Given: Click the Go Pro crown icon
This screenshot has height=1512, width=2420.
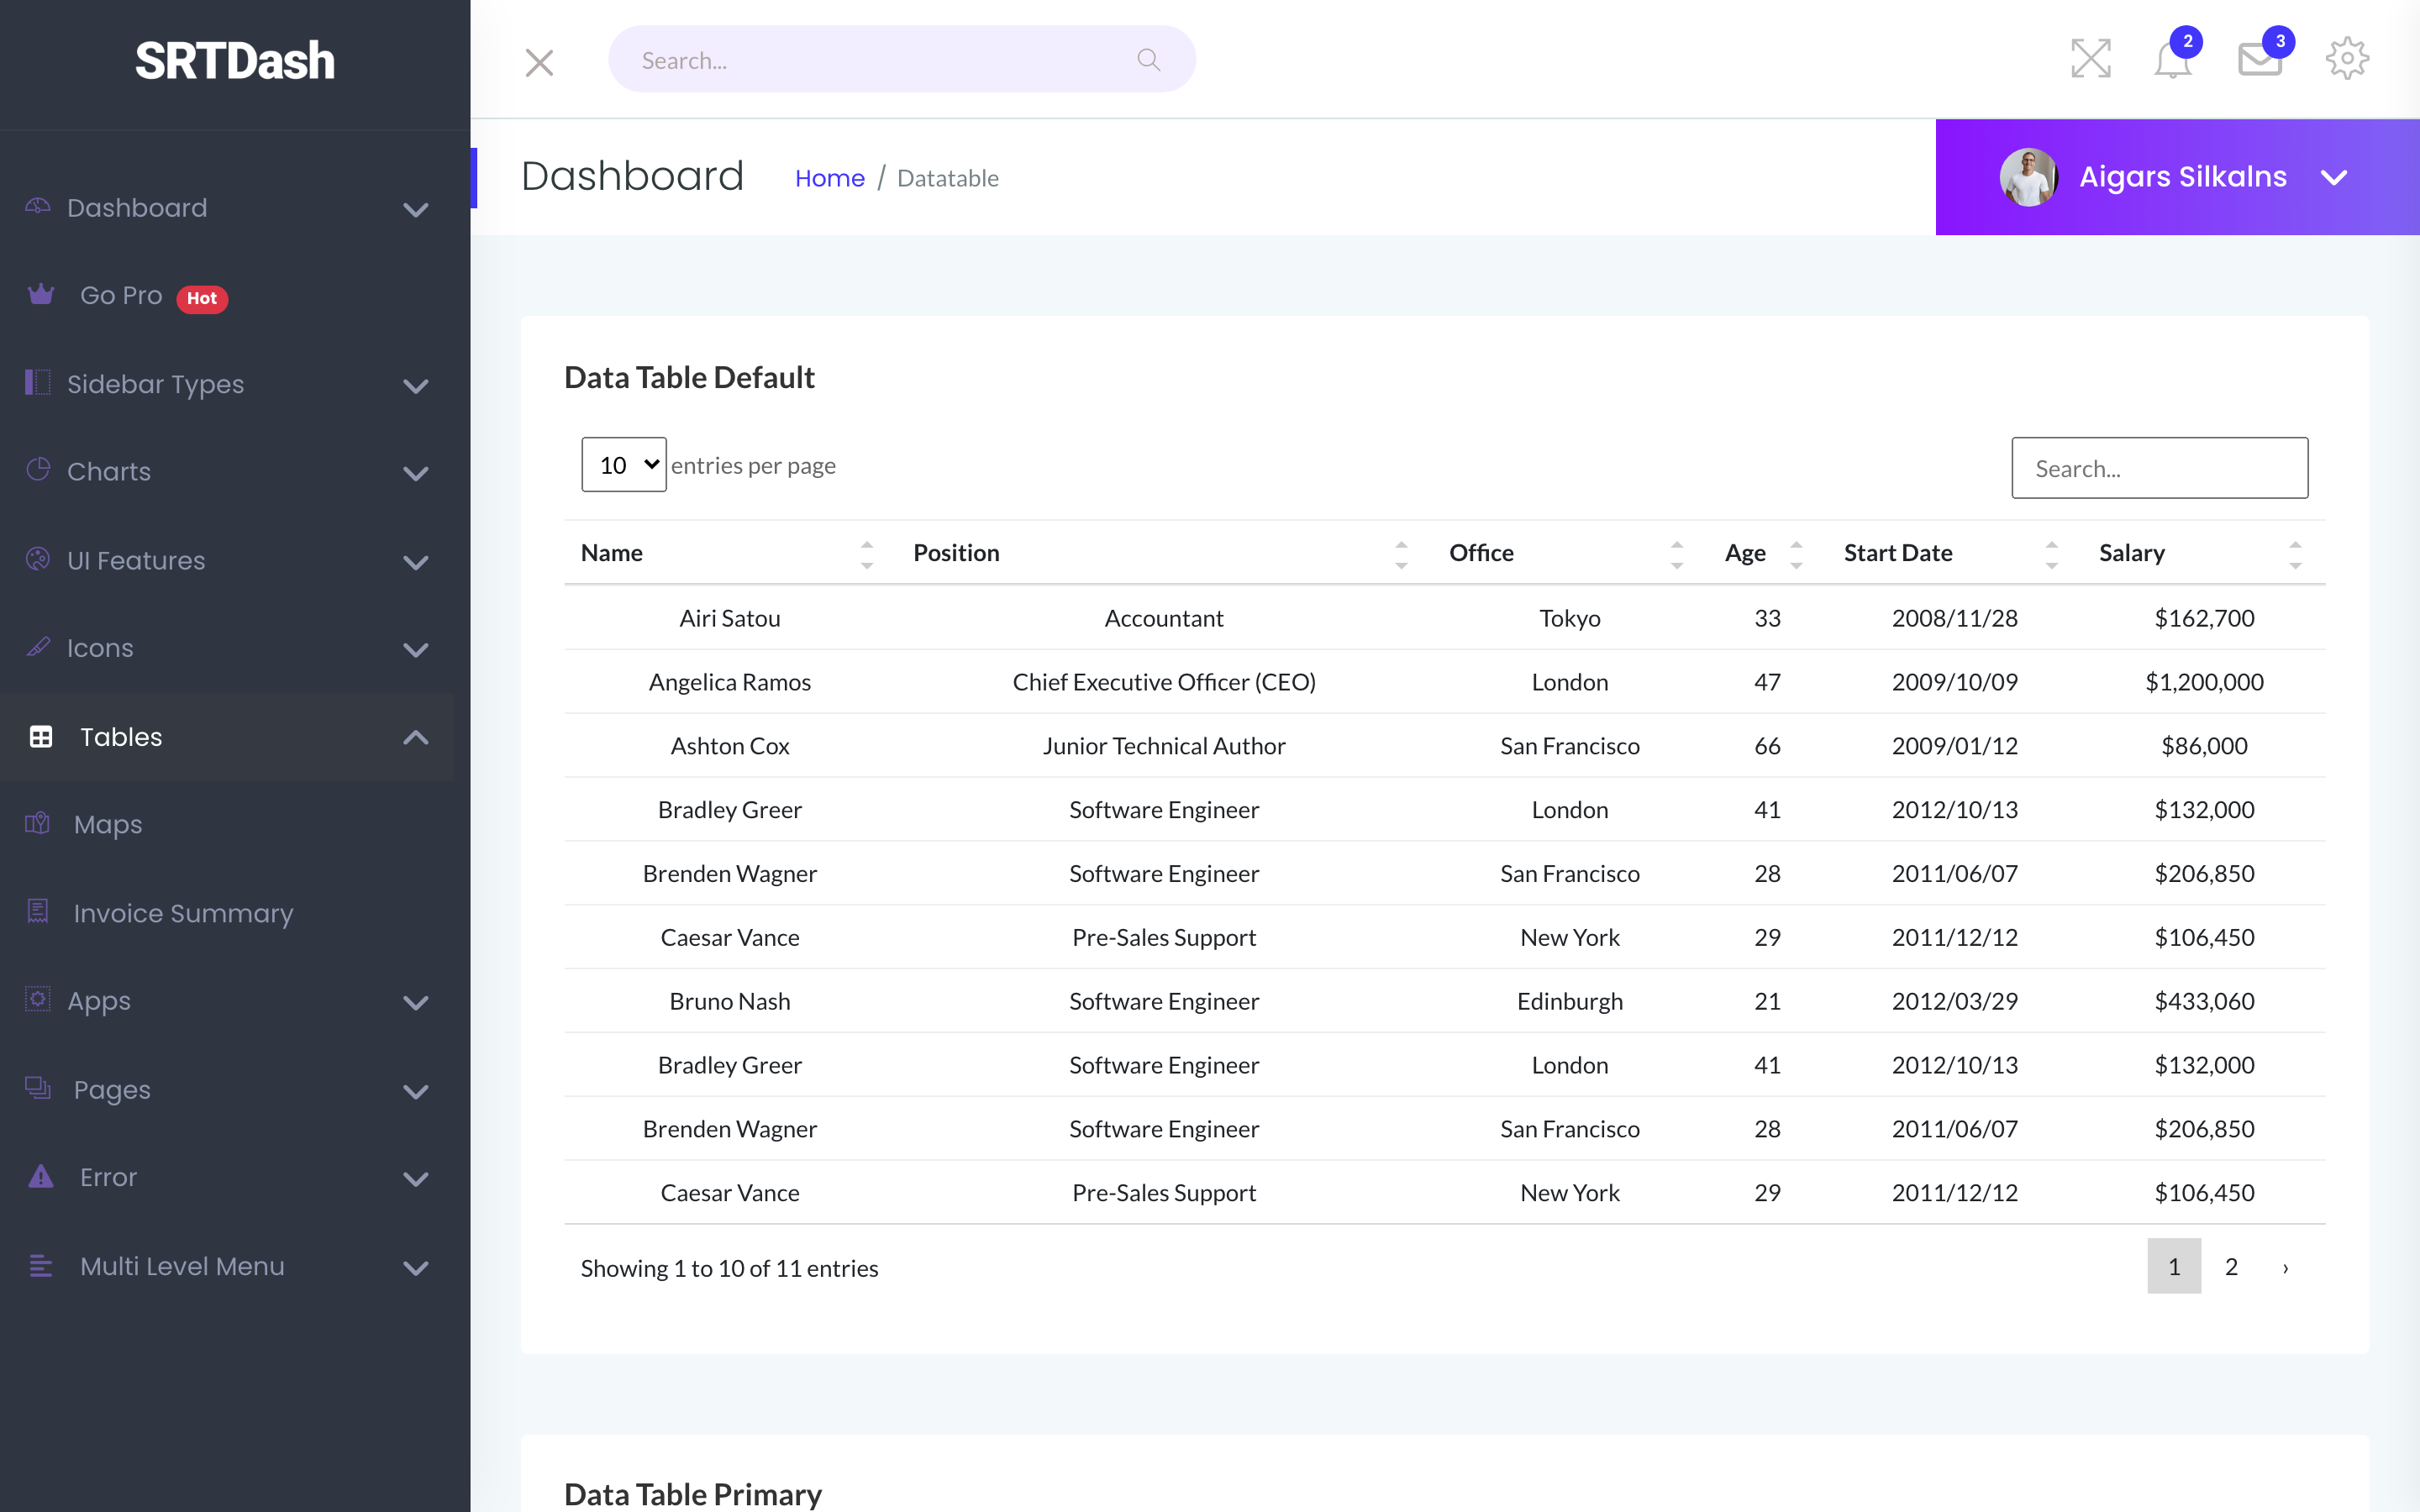Looking at the screenshot, I should [41, 294].
